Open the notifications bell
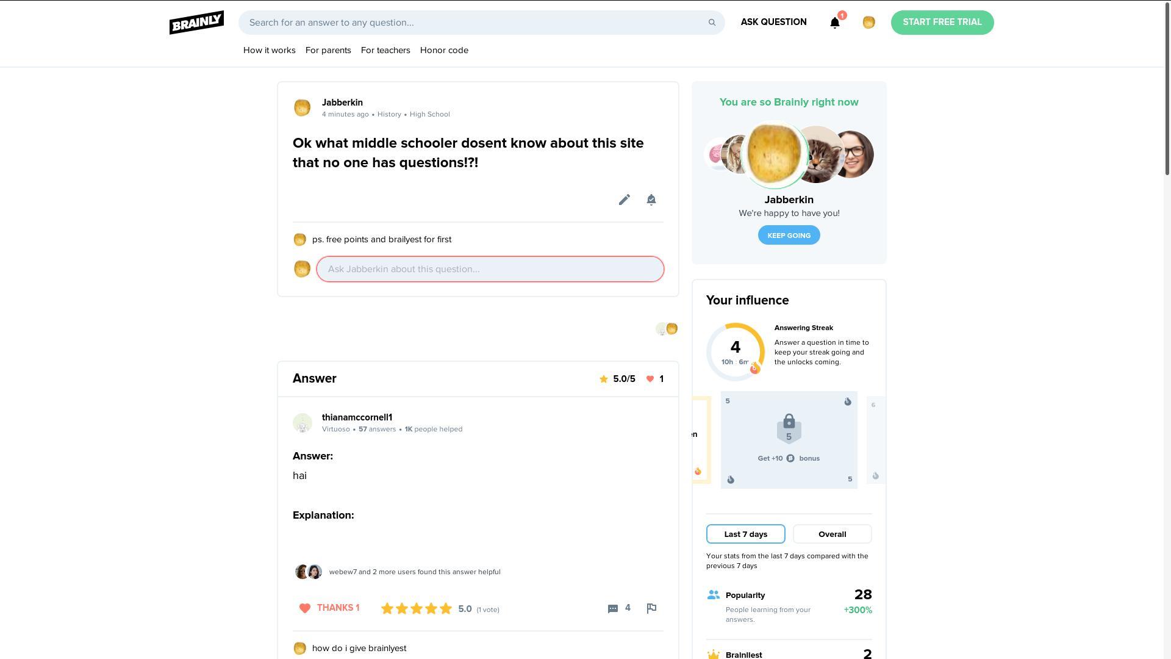 pyautogui.click(x=835, y=23)
